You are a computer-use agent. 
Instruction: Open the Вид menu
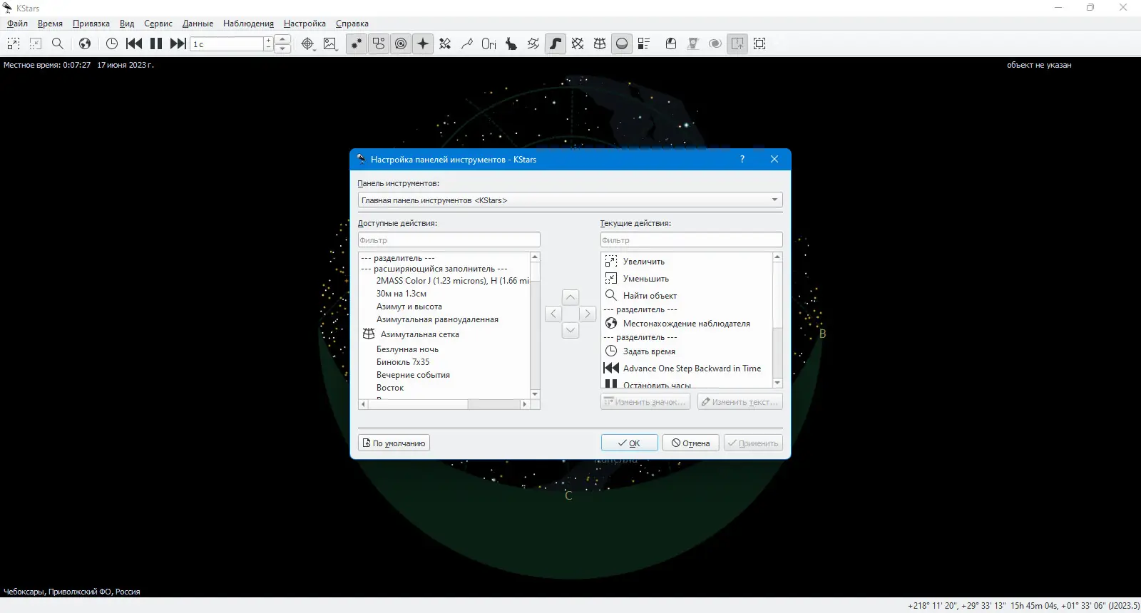click(127, 24)
